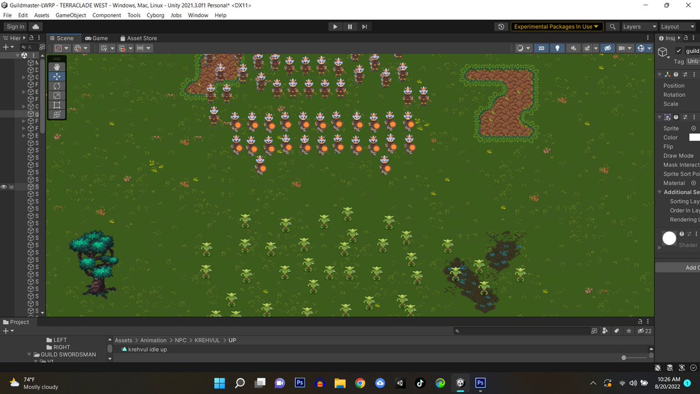Click KREHVUL in the Project breadcrumb path
This screenshot has height=394, width=700.
coord(207,340)
